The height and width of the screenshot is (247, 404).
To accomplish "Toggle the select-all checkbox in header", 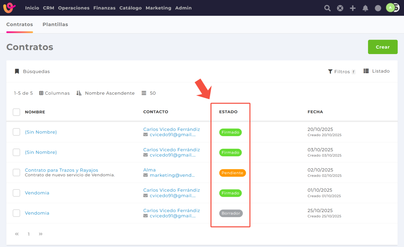I will point(16,112).
